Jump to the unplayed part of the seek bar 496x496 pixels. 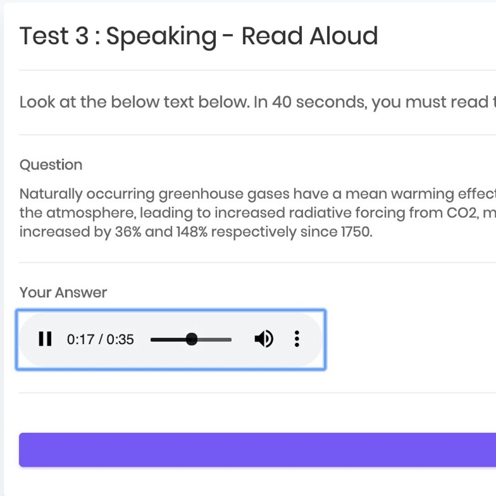[215, 340]
